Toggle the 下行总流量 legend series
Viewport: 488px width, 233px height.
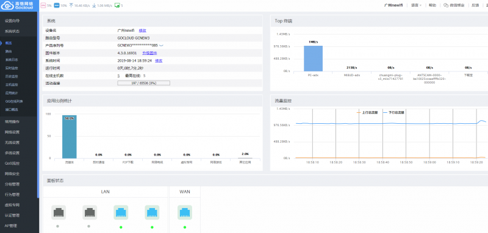click(x=393, y=112)
